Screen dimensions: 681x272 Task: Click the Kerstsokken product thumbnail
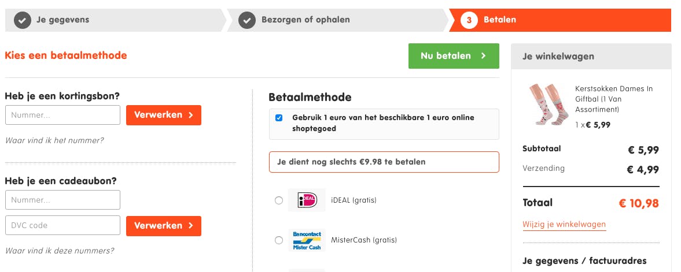[x=544, y=105]
